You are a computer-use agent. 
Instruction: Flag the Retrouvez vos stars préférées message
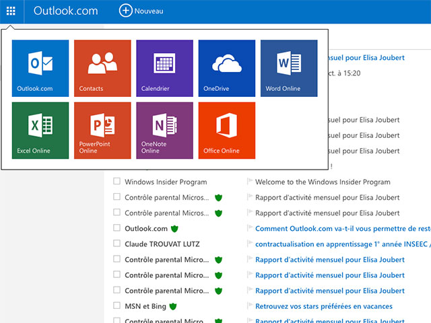(250, 306)
